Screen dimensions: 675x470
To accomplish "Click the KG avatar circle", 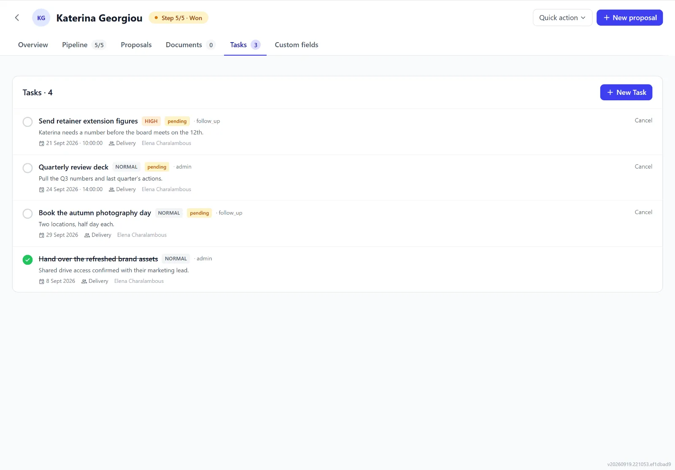I will pos(41,18).
